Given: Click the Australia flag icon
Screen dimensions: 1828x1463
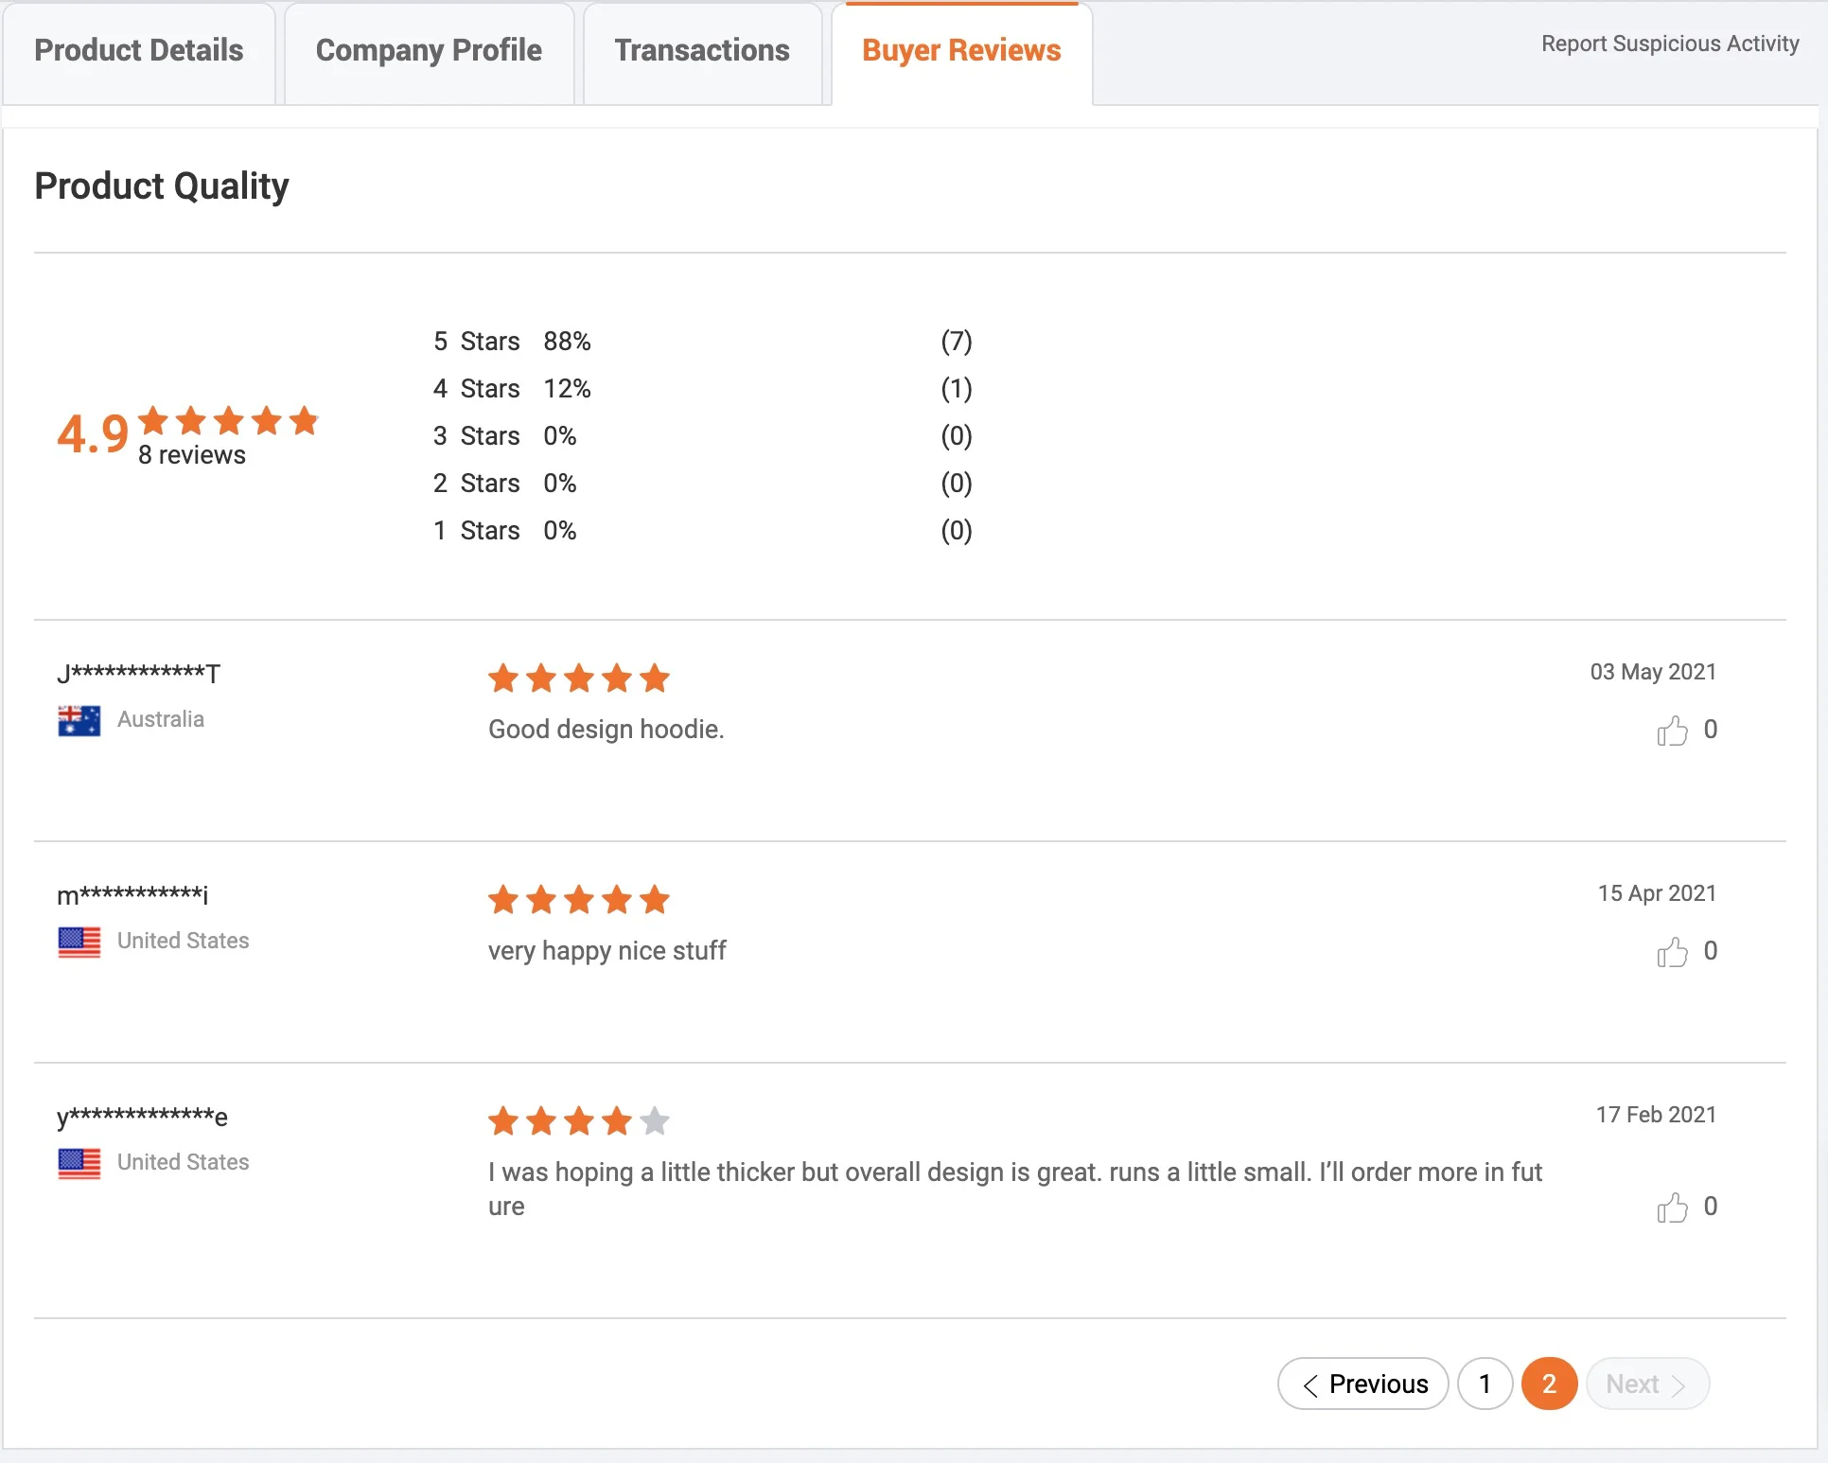Looking at the screenshot, I should [x=79, y=720].
